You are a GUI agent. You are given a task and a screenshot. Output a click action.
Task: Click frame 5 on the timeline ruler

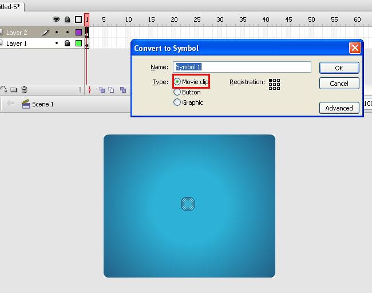(104, 19)
